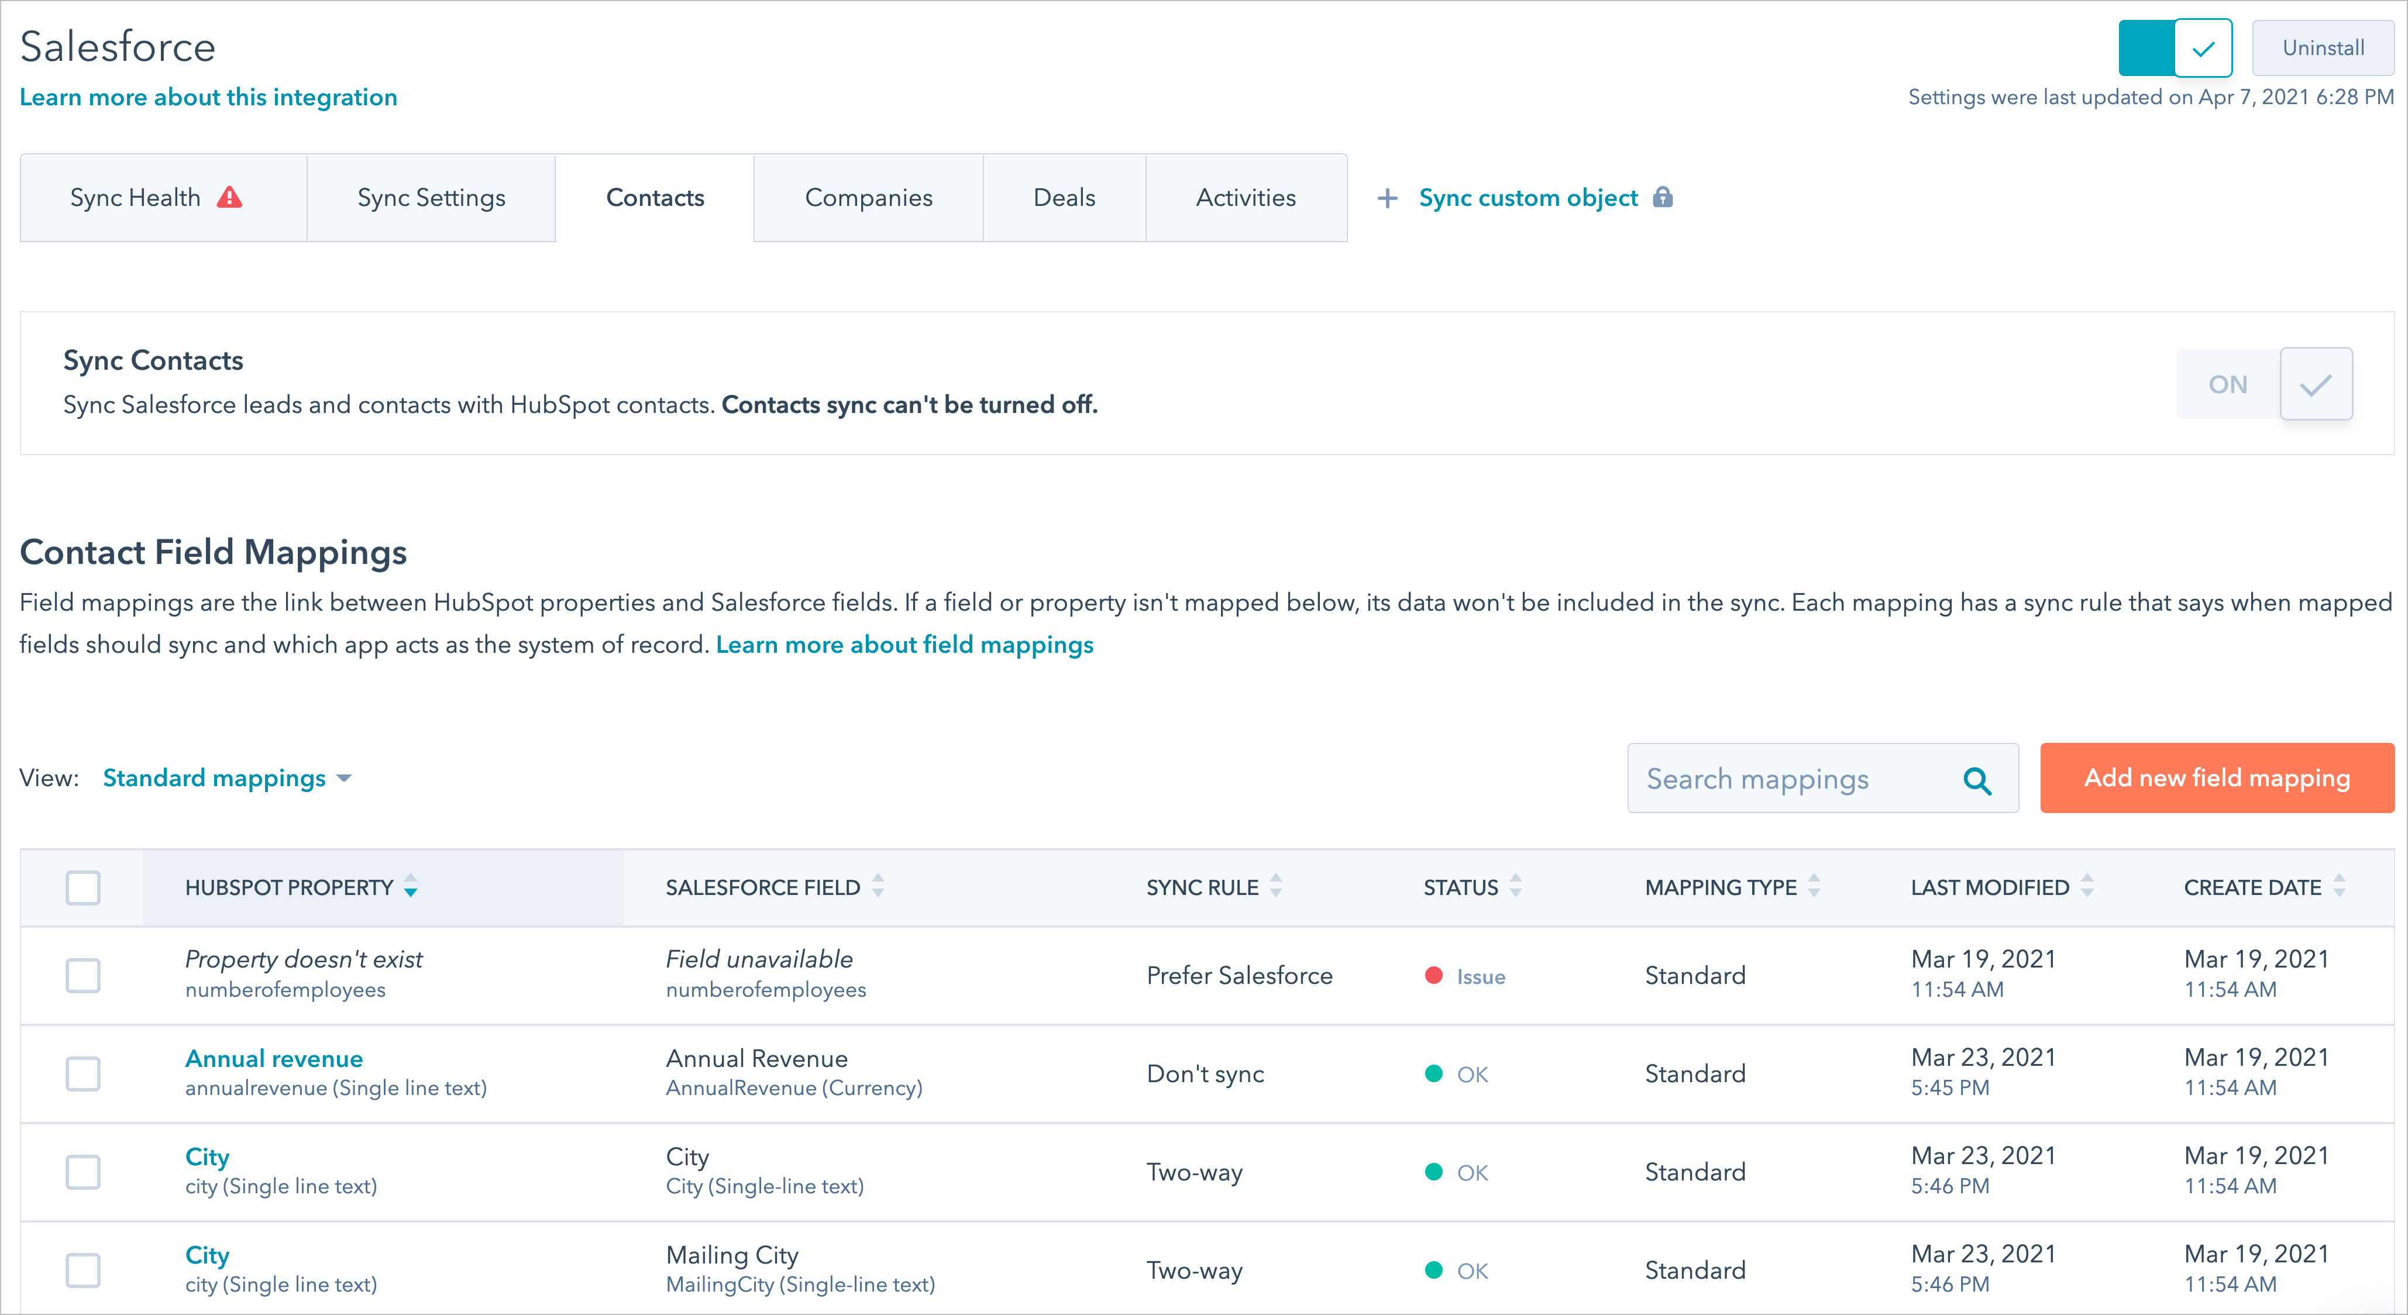Click the plus icon before Sync custom object

[1387, 198]
